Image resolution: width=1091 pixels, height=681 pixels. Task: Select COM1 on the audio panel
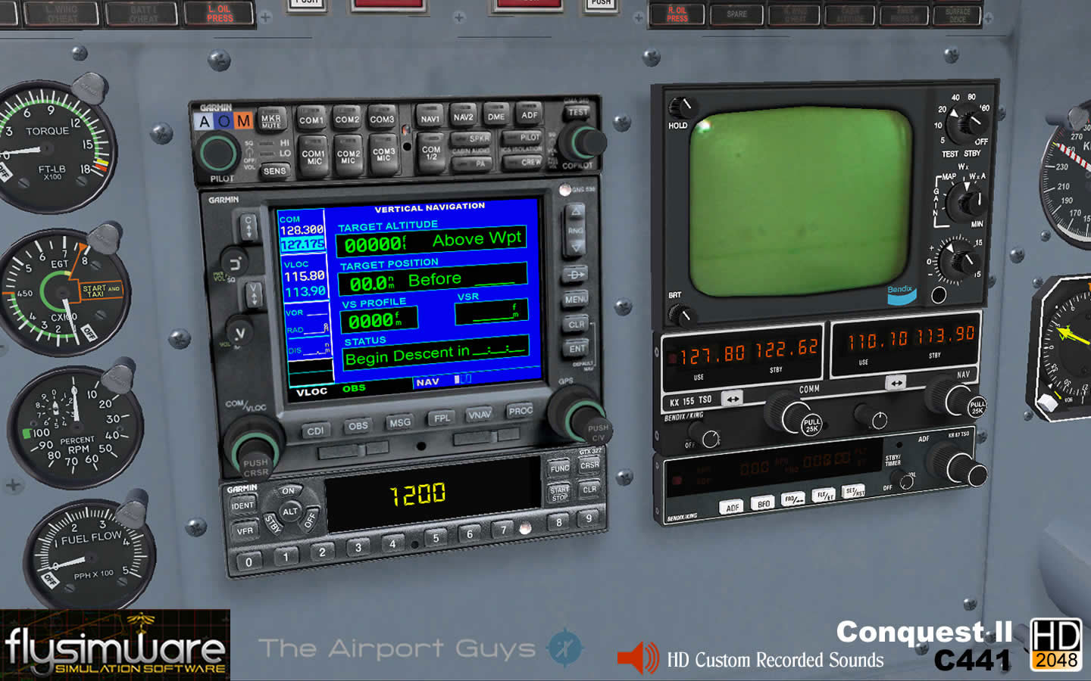pyautogui.click(x=314, y=119)
